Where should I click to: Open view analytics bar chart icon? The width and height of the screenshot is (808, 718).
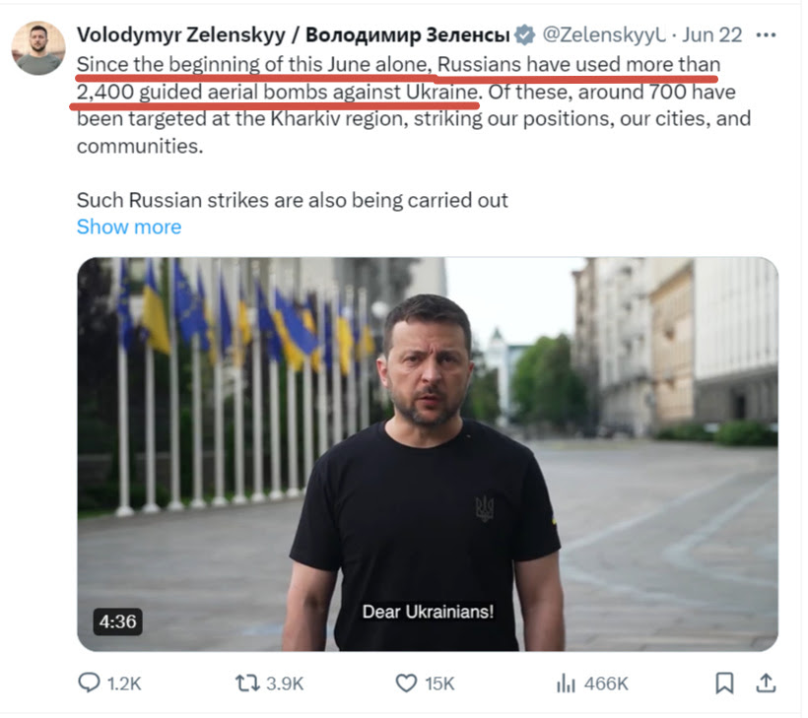click(x=566, y=683)
